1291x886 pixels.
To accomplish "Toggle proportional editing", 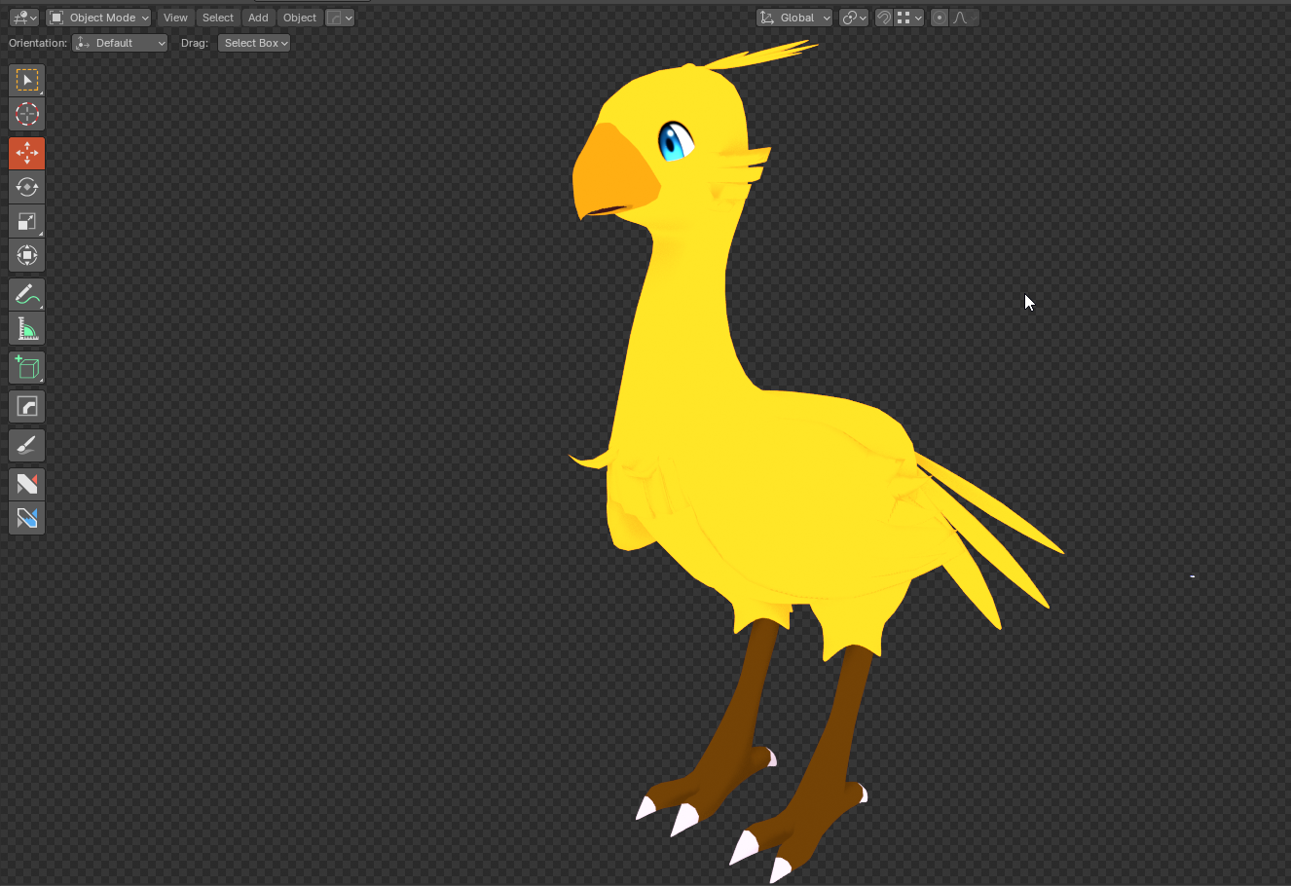I will pos(940,18).
